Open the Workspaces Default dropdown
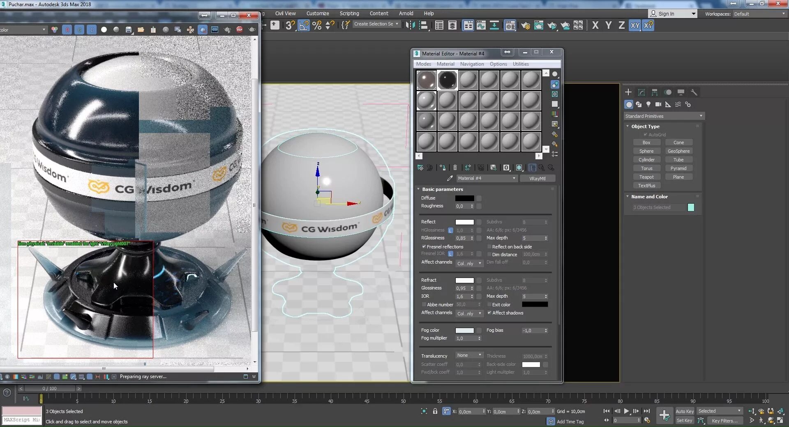The width and height of the screenshot is (789, 427). pyautogui.click(x=759, y=14)
